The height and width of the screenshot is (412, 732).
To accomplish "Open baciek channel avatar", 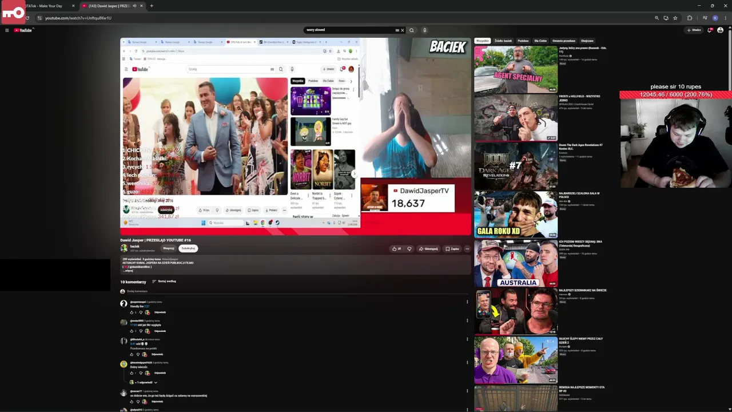I will 124,248.
